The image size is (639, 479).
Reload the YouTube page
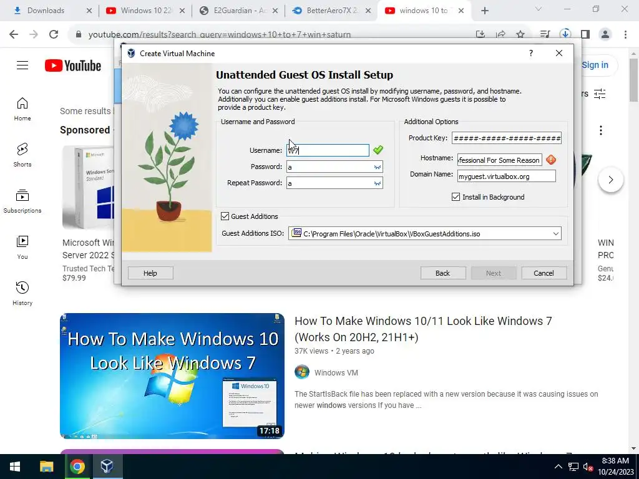[x=54, y=34]
